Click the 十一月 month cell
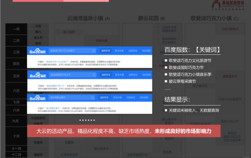 (16, 149)
